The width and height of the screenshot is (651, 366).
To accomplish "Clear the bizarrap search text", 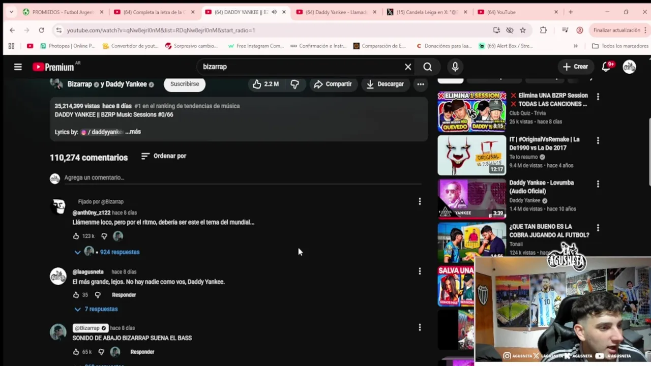I will click(x=408, y=67).
